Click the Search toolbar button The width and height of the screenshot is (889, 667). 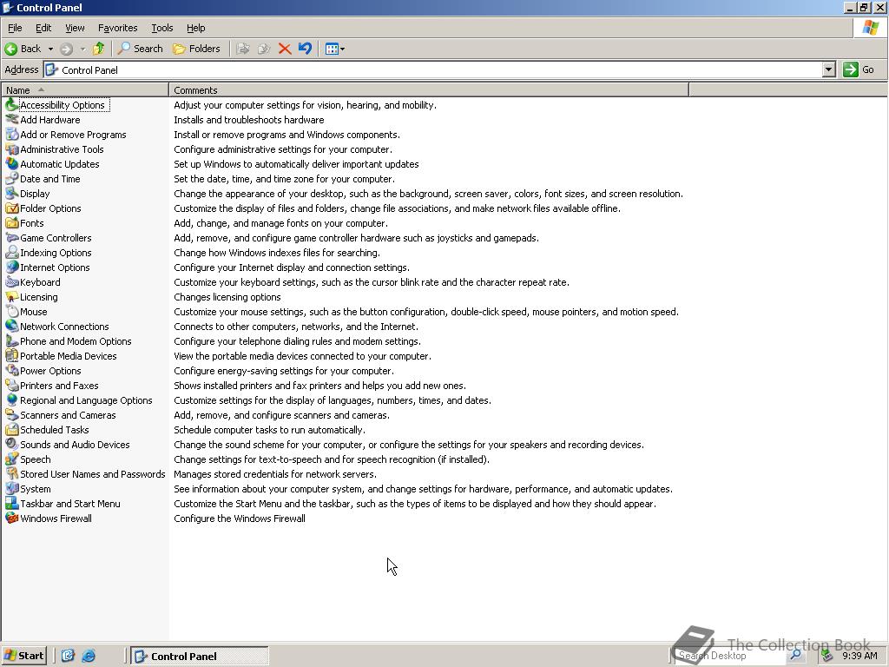[x=141, y=49]
